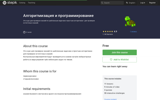Click the 4.9 rating value

click(115, 31)
